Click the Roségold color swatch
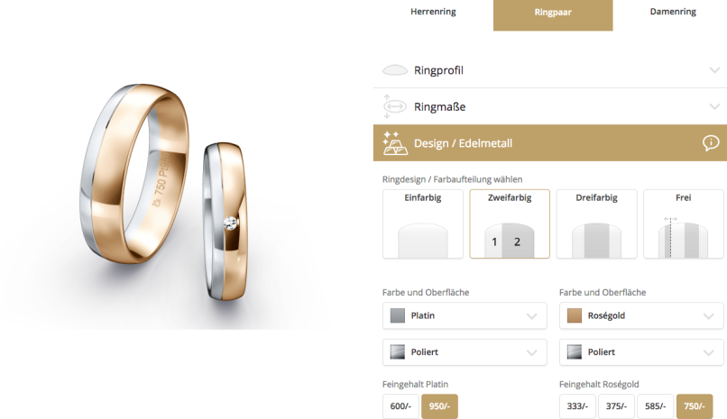727x419 pixels. tap(575, 315)
